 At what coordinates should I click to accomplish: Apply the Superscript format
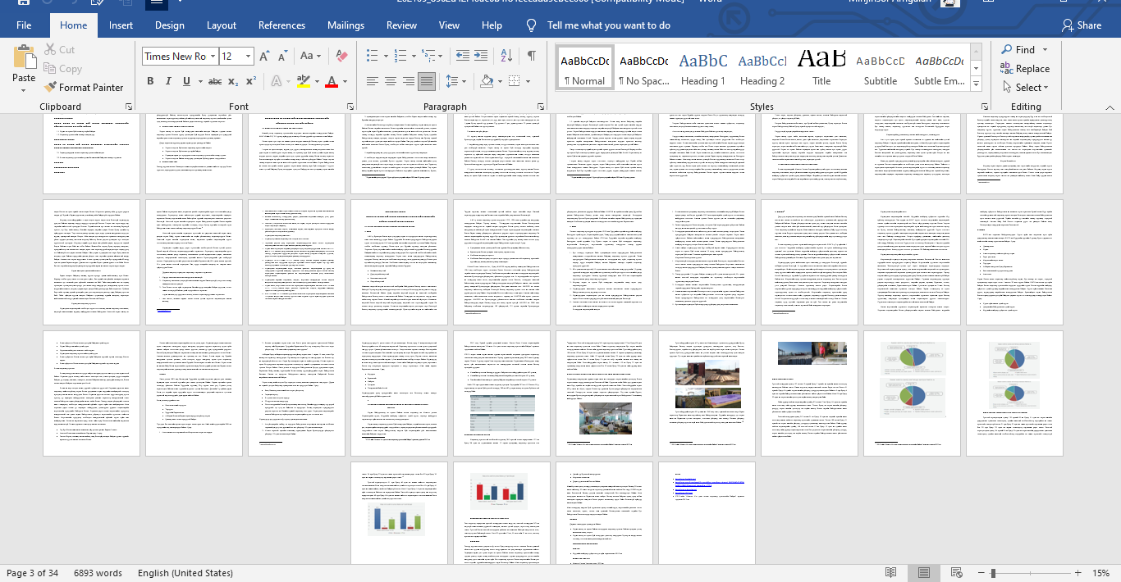(250, 81)
